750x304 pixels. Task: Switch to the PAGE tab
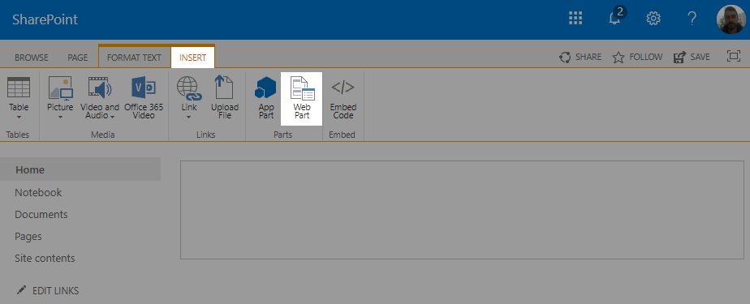click(77, 58)
